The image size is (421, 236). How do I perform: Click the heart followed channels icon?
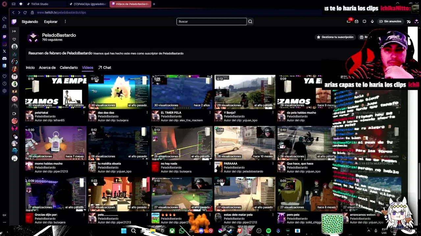(x=14, y=39)
